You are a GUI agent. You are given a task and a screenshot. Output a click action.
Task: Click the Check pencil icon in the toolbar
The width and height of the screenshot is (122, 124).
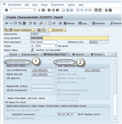[x=30, y=23]
